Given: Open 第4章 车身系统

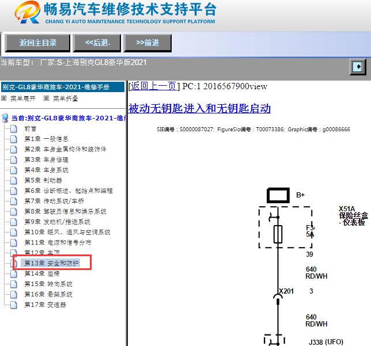Looking at the screenshot, I should [x=46, y=170].
